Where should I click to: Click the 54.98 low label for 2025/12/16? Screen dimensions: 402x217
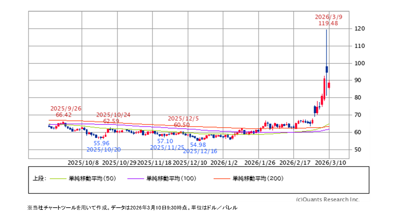coord(198,145)
